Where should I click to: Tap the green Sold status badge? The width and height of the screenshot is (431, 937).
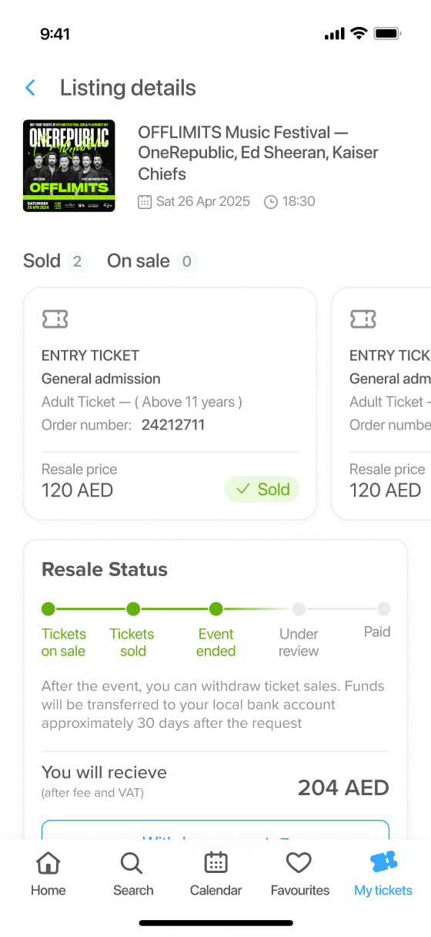pyautogui.click(x=262, y=489)
